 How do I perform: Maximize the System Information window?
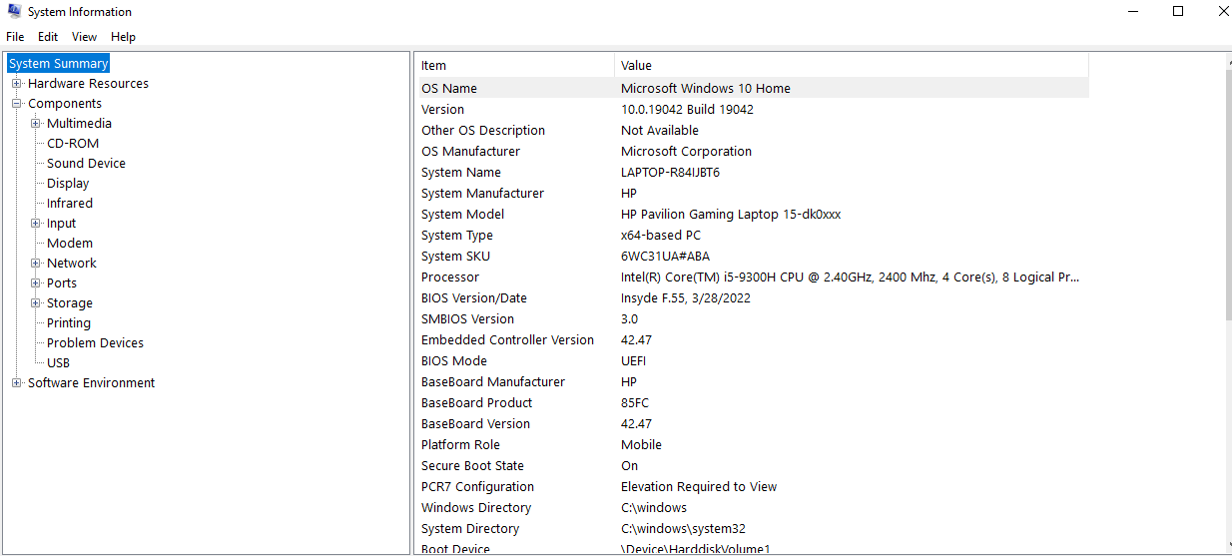click(x=1178, y=12)
